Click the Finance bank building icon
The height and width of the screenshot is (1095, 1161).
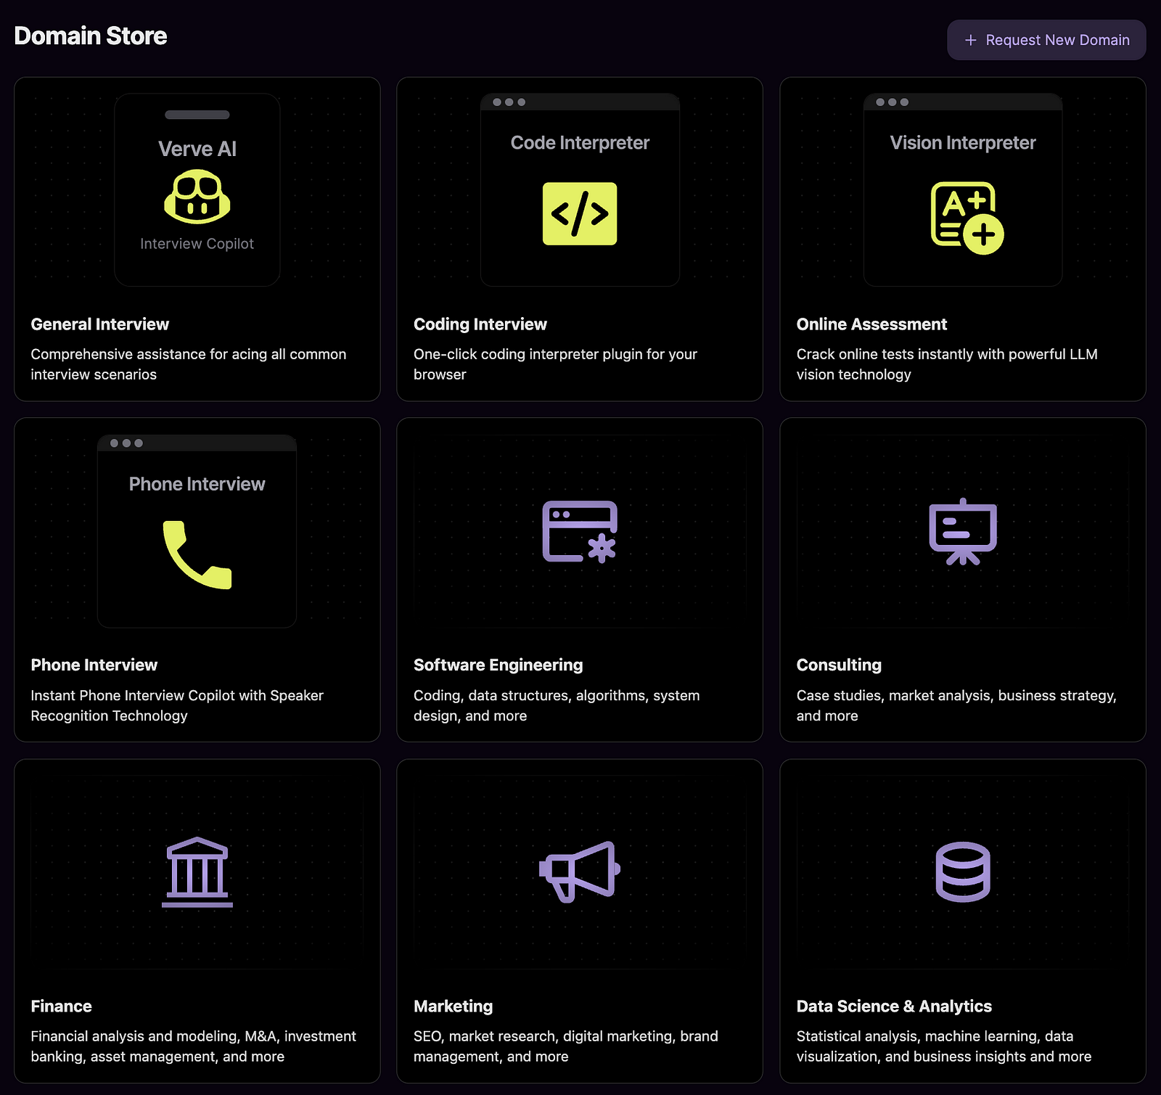[197, 872]
